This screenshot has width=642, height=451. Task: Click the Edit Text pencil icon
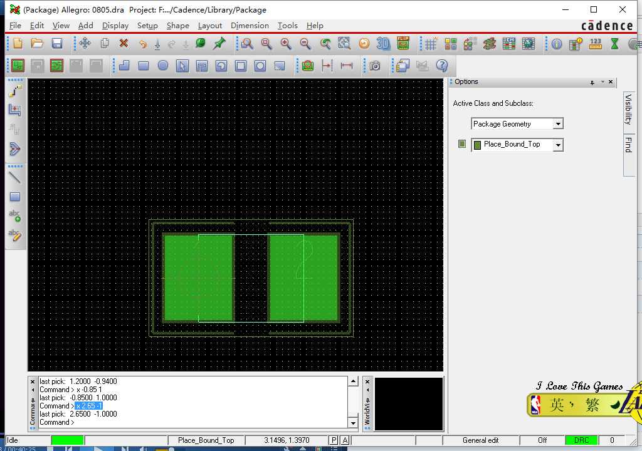(x=15, y=235)
